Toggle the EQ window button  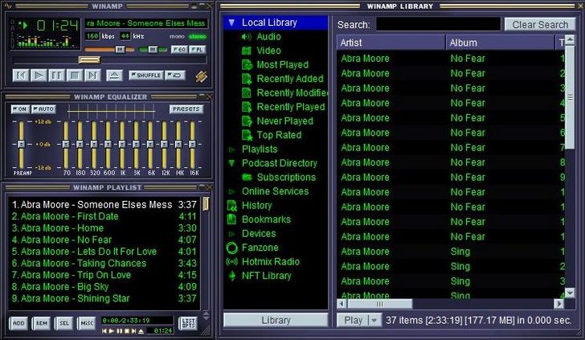tap(179, 49)
